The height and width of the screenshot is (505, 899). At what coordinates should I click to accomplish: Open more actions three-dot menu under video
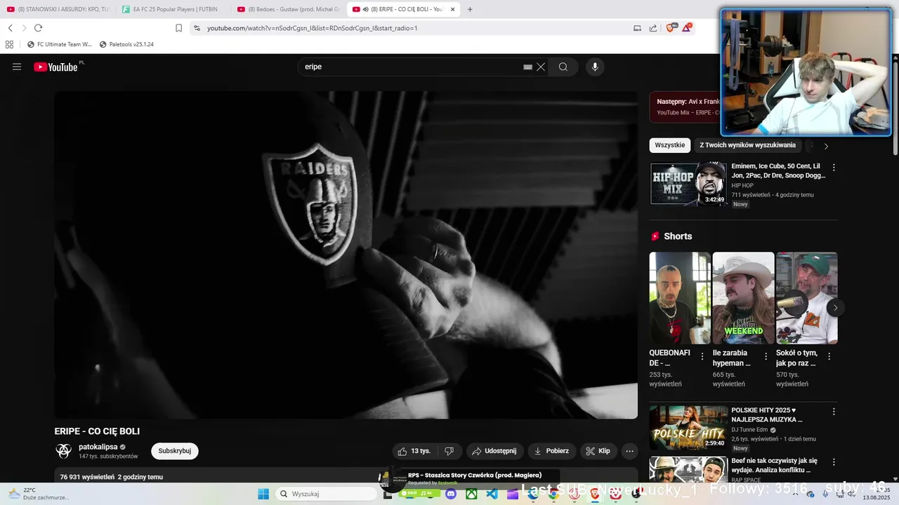(630, 451)
